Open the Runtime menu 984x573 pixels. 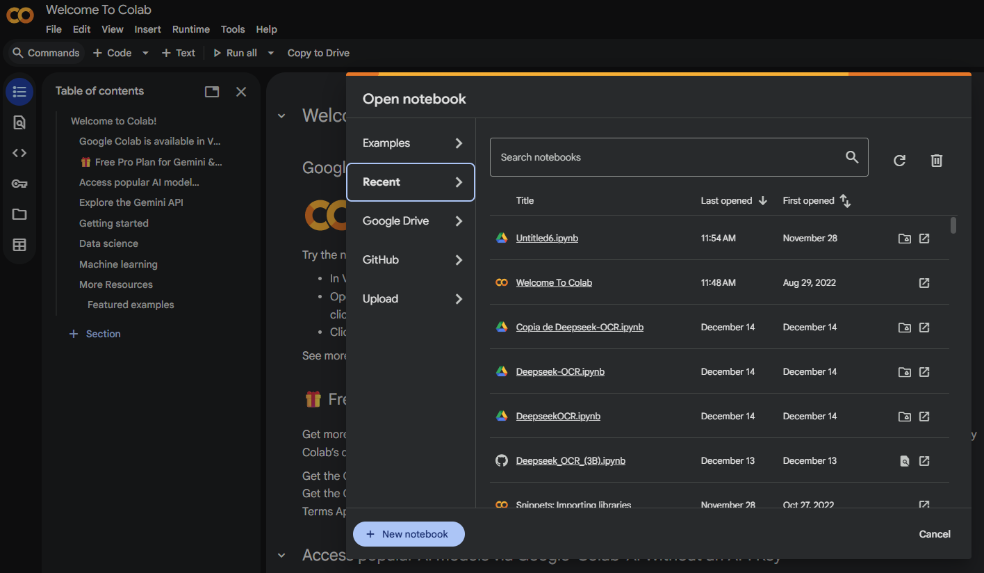click(x=190, y=29)
